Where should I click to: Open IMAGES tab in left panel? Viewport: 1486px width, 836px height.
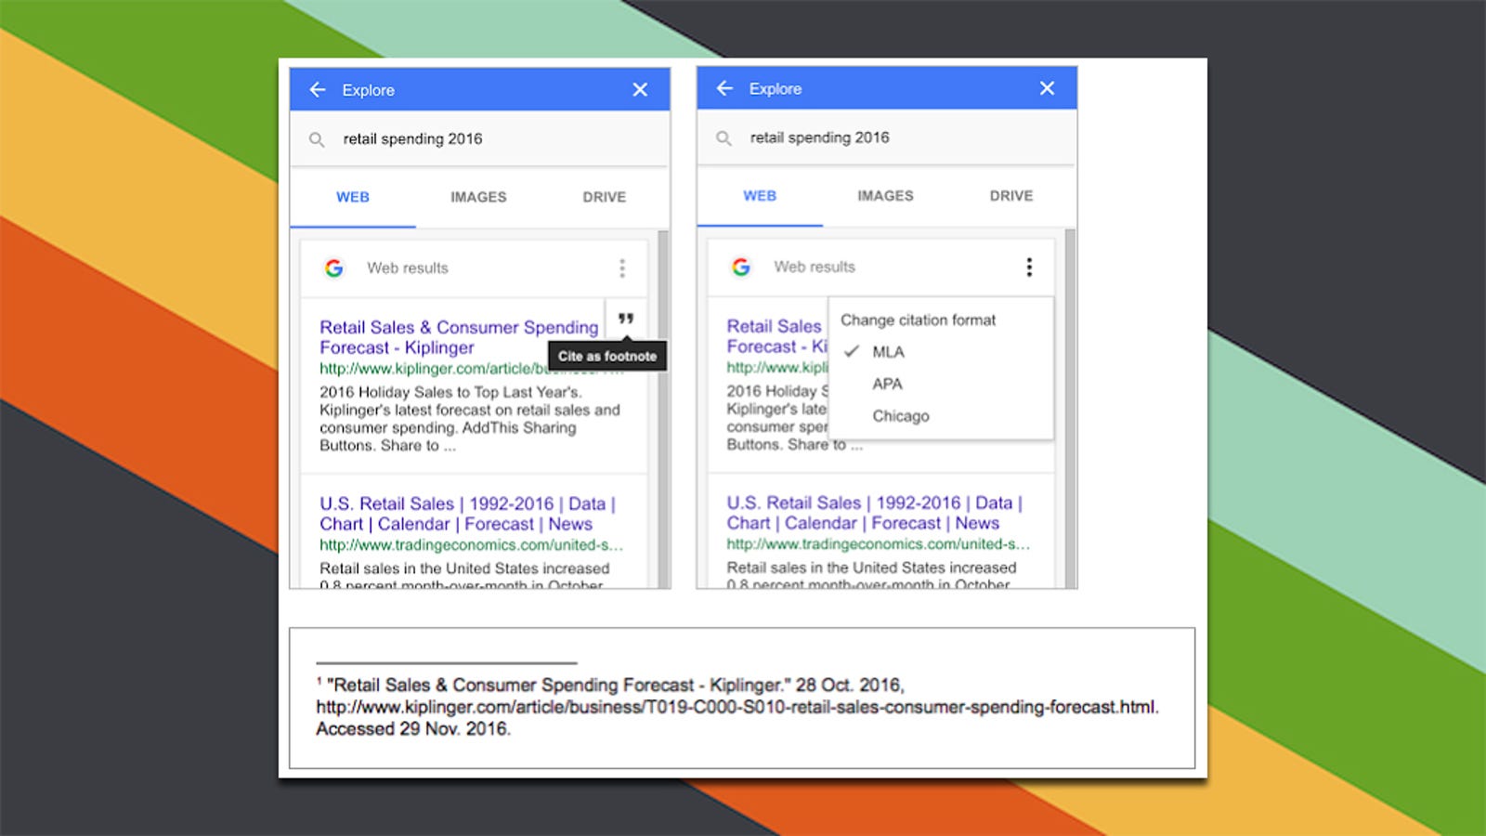click(x=478, y=197)
